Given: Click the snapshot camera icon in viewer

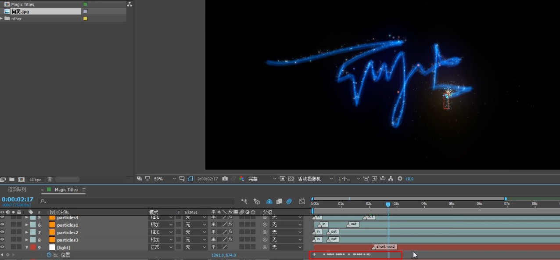Looking at the screenshot, I should (x=225, y=179).
